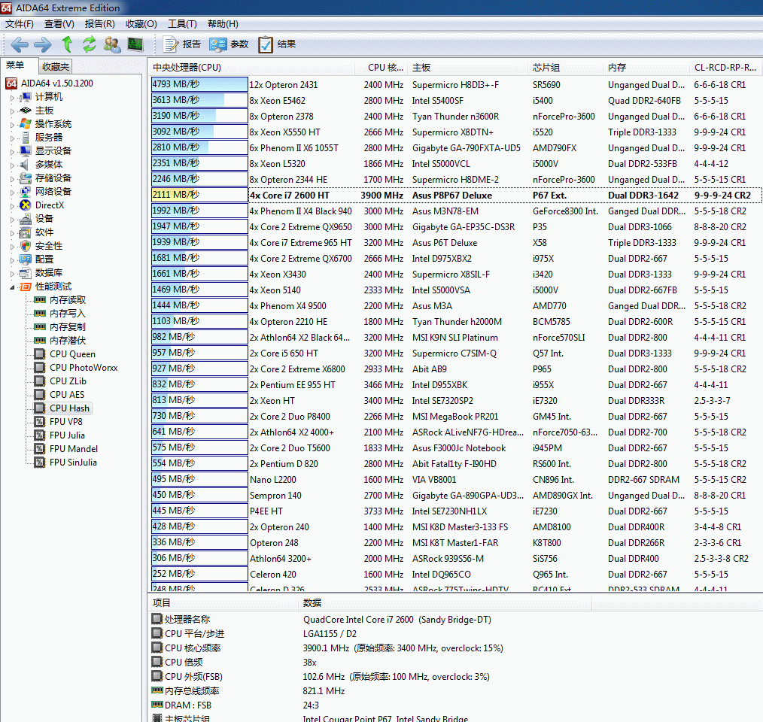The width and height of the screenshot is (763, 722).
Task: Expand the 主板 tree node
Action: tap(12, 111)
